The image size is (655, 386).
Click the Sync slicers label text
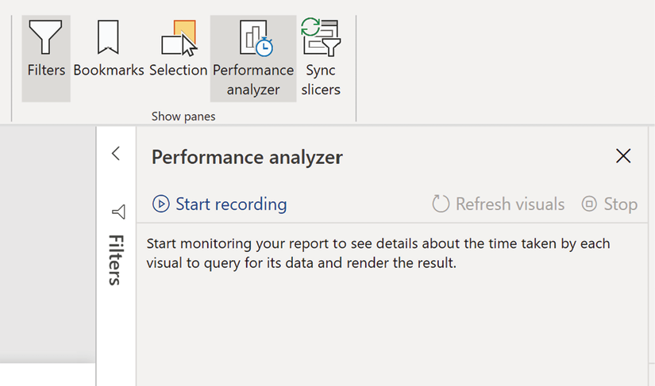pyautogui.click(x=321, y=79)
